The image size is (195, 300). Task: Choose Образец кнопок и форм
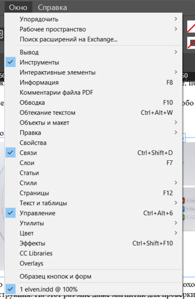[93, 276]
